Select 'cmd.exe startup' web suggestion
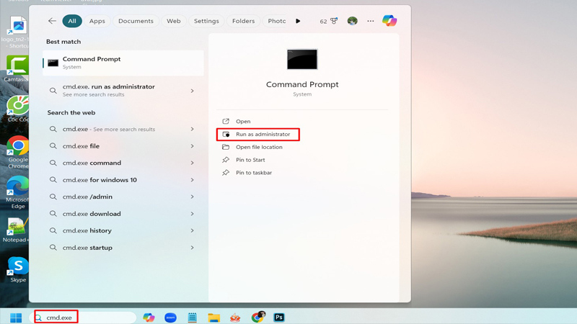 pyautogui.click(x=123, y=248)
